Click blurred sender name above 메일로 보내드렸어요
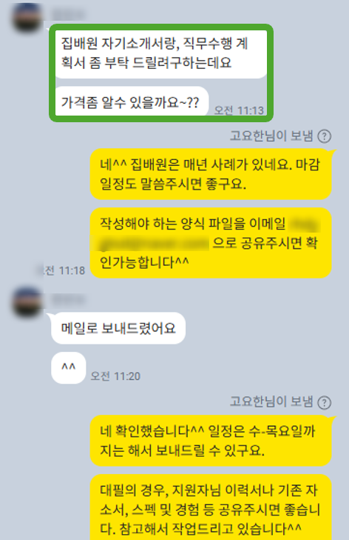This screenshot has width=349, height=540. [69, 299]
